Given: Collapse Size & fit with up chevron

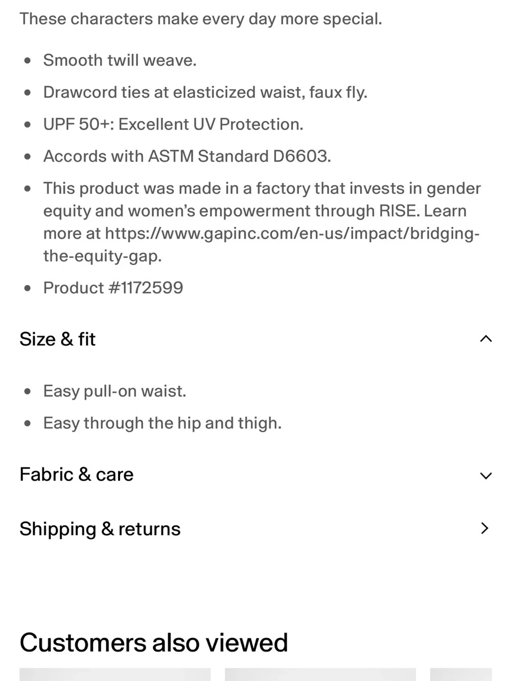Looking at the screenshot, I should pyautogui.click(x=486, y=339).
